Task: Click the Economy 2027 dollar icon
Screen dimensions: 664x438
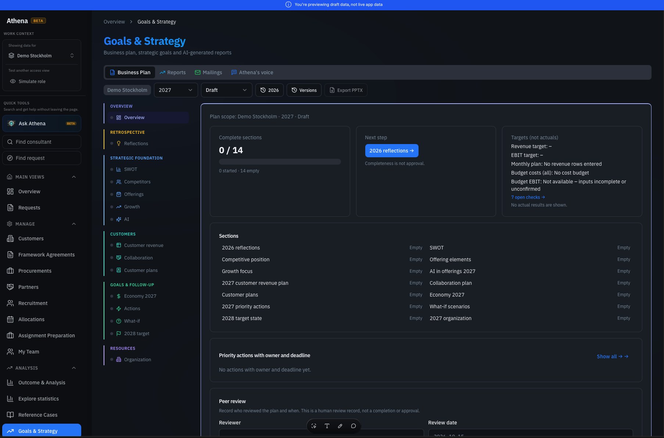Action: 119,296
